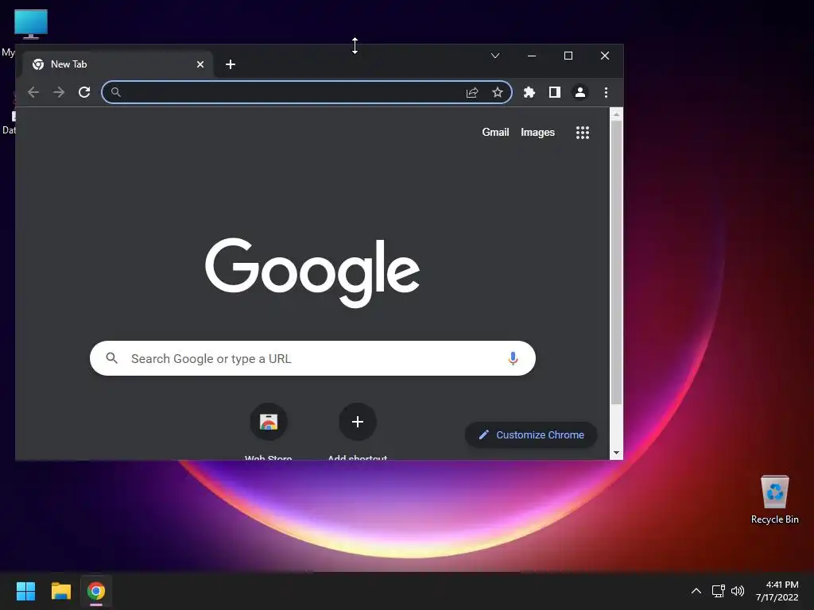Select the Recycle Bin desktop icon
Viewport: 814px width, 610px height.
[x=774, y=500]
